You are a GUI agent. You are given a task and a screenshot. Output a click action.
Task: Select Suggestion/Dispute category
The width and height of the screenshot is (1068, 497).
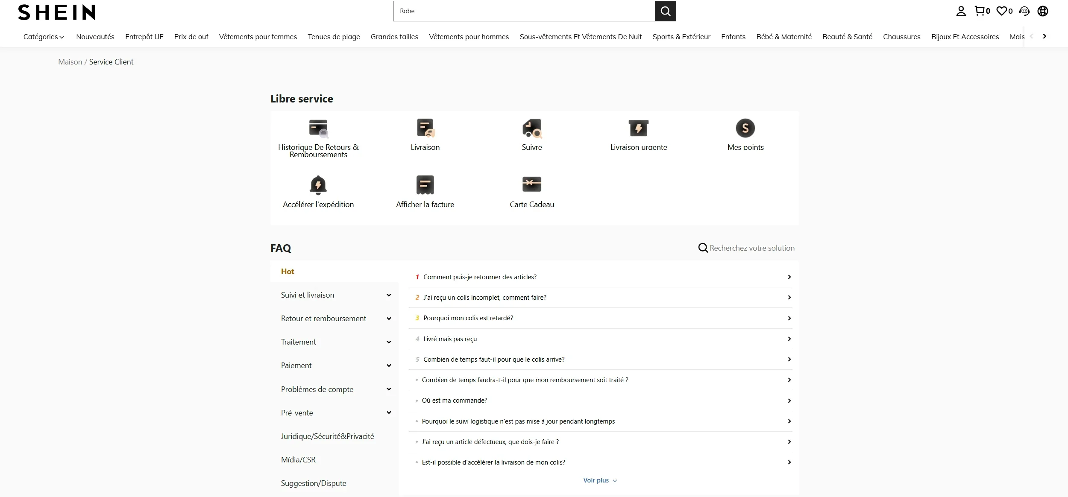[314, 483]
